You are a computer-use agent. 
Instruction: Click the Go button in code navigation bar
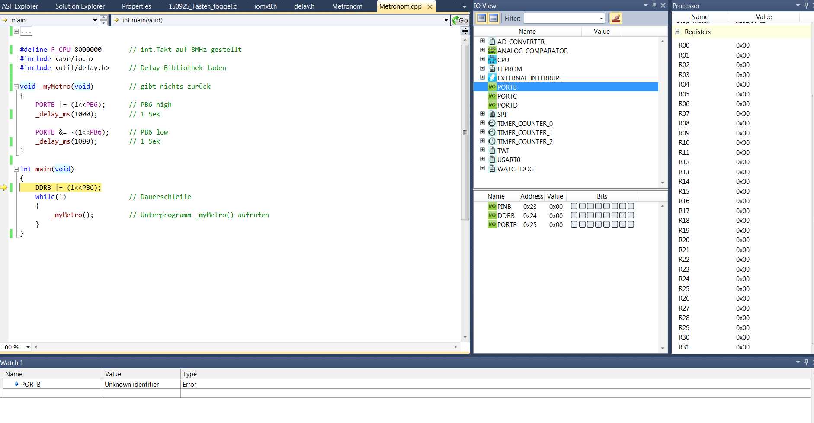pyautogui.click(x=460, y=20)
